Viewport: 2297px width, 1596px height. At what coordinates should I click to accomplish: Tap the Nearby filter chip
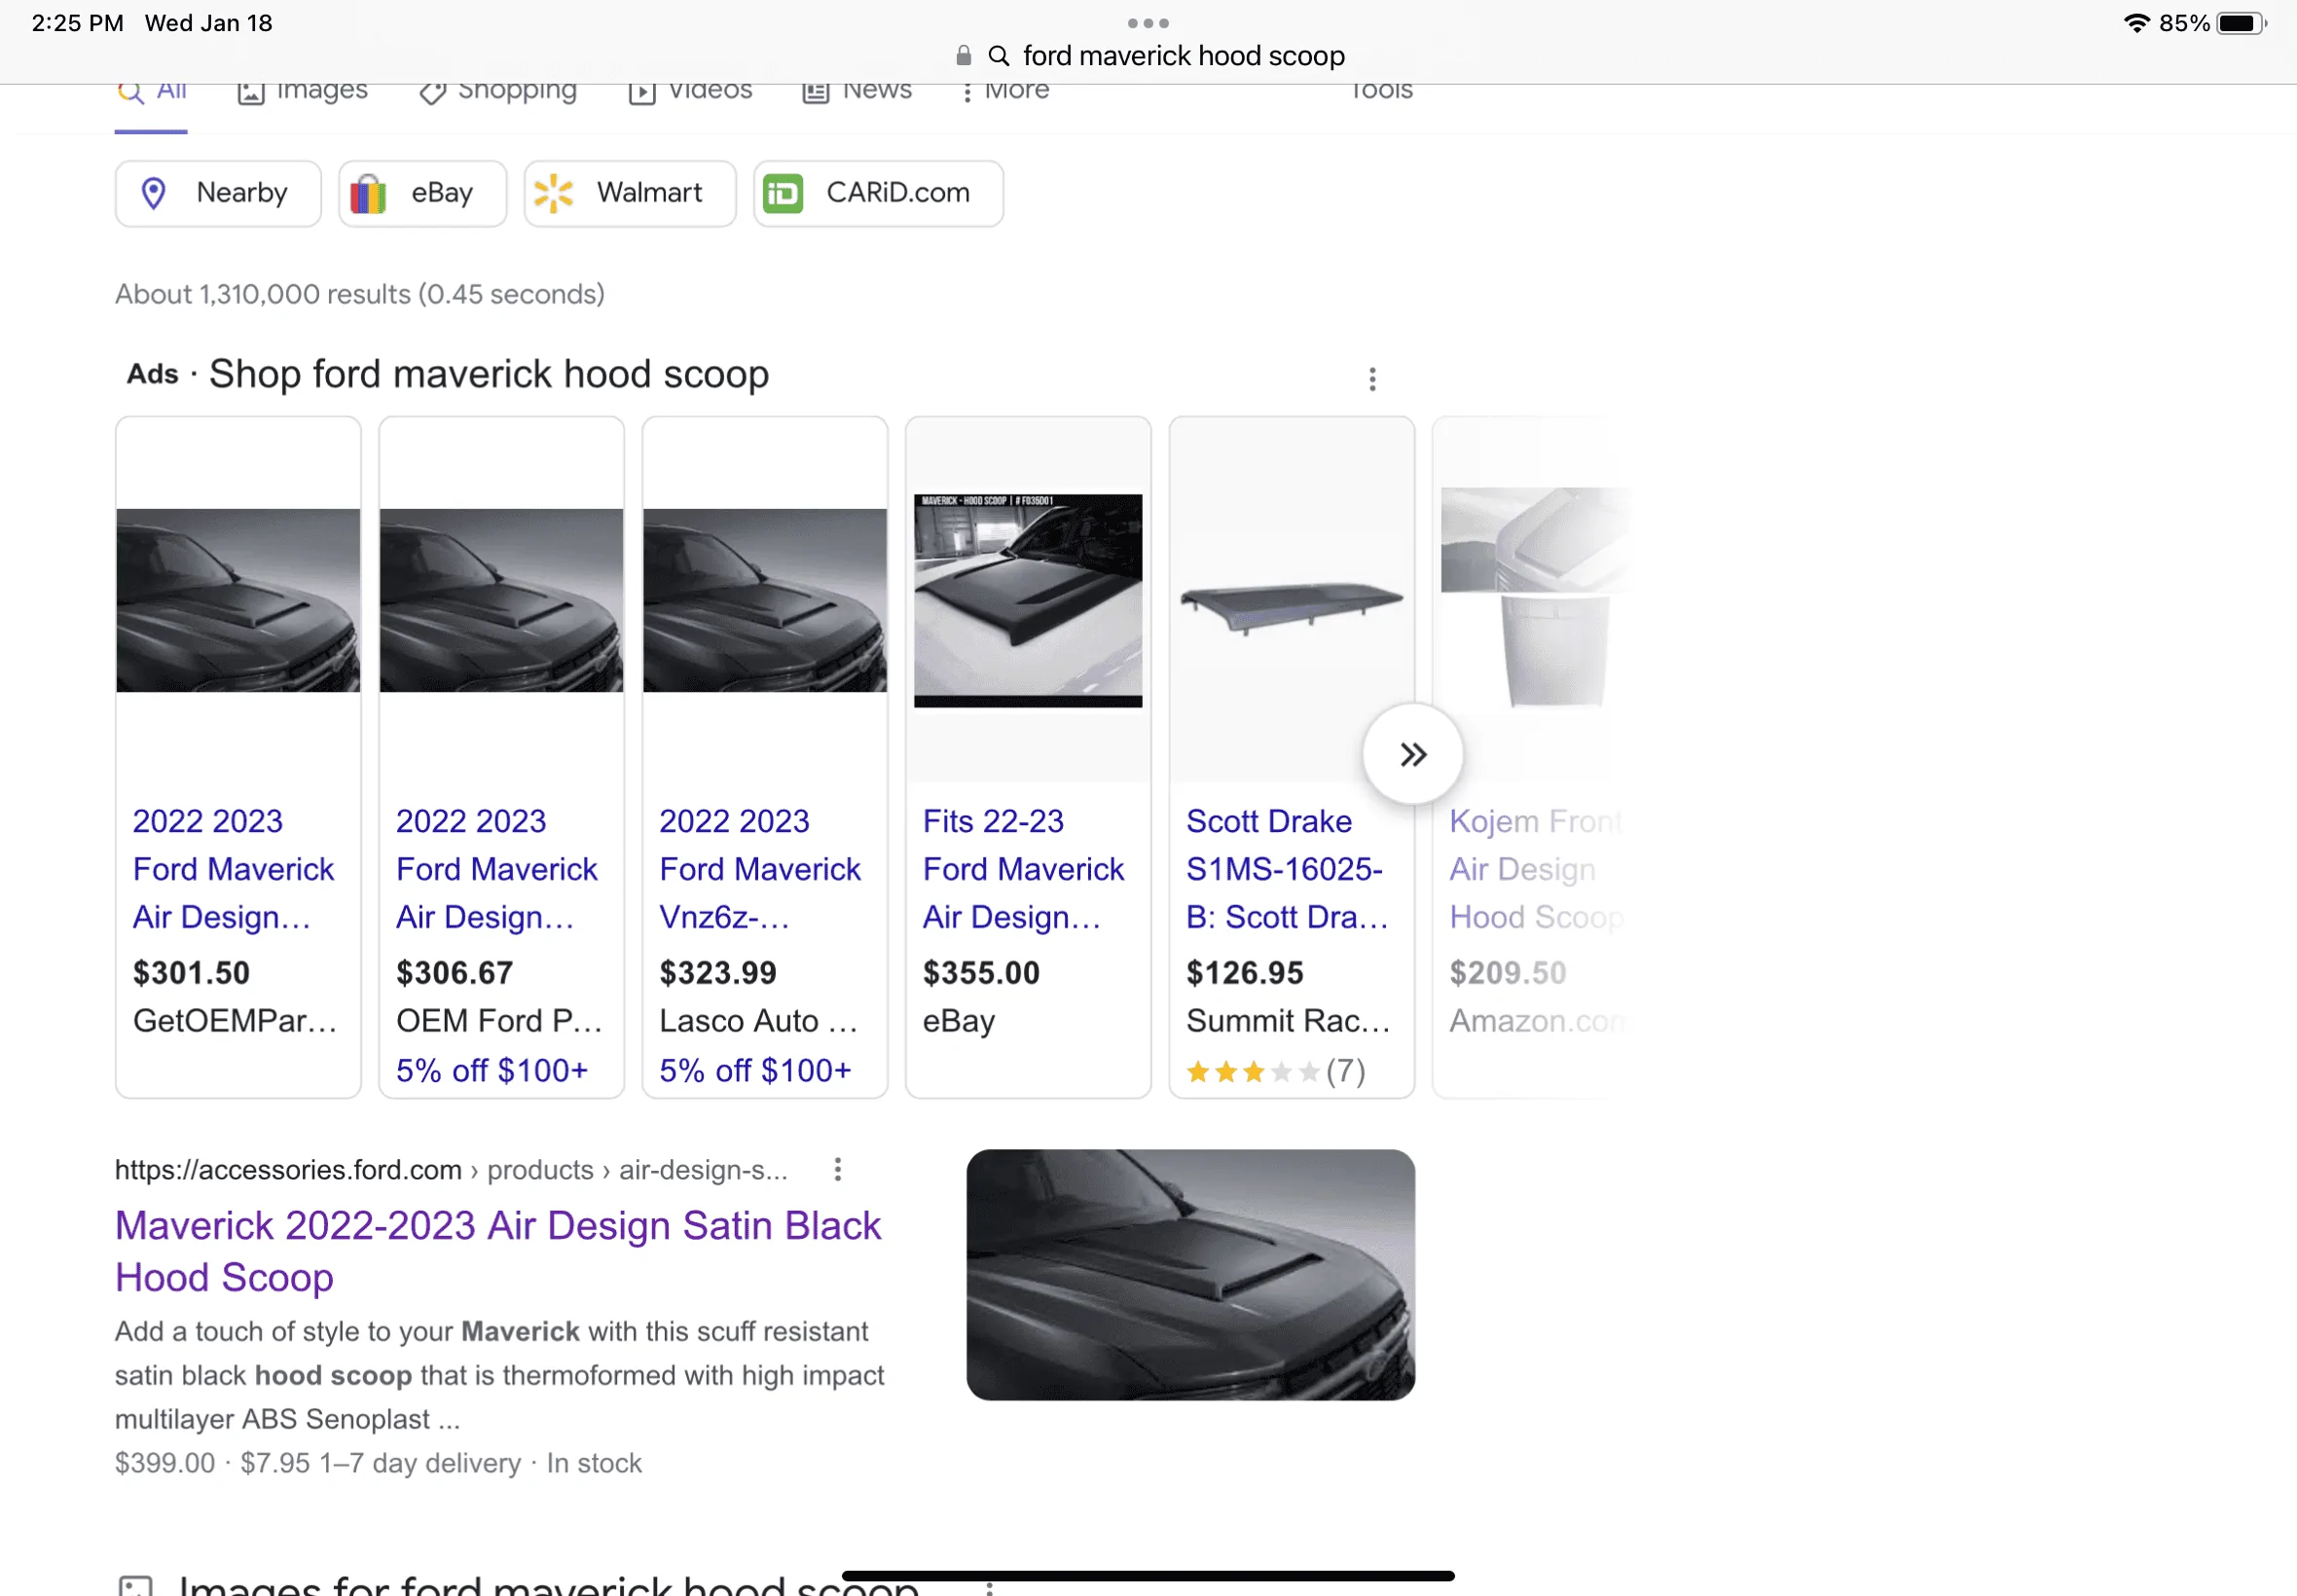pyautogui.click(x=218, y=193)
